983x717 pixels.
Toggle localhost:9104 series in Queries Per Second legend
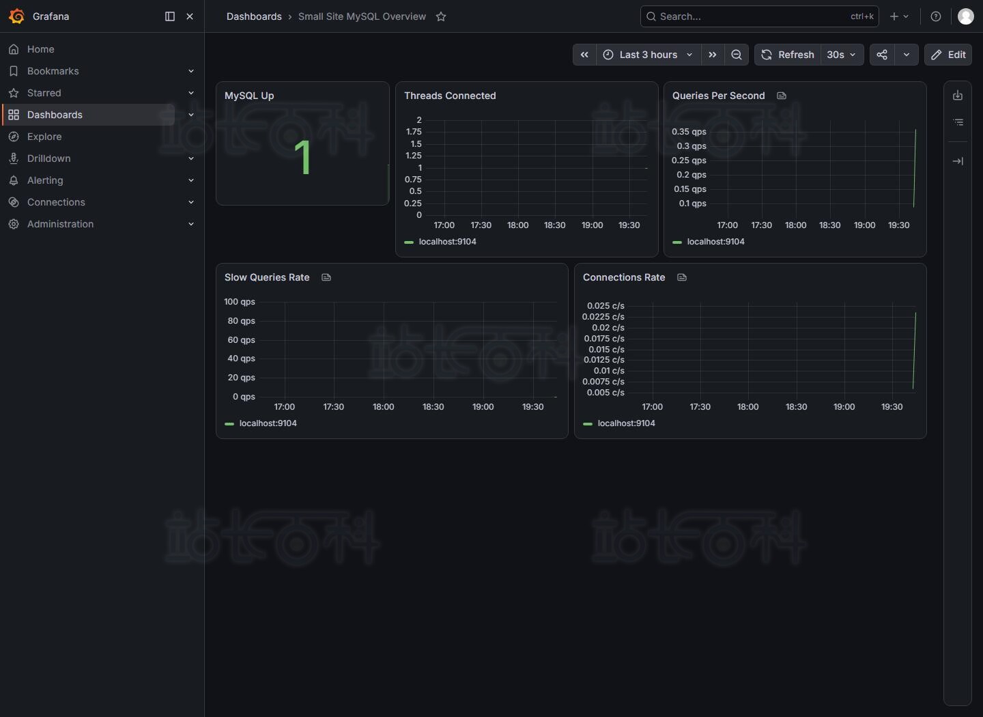tap(716, 242)
